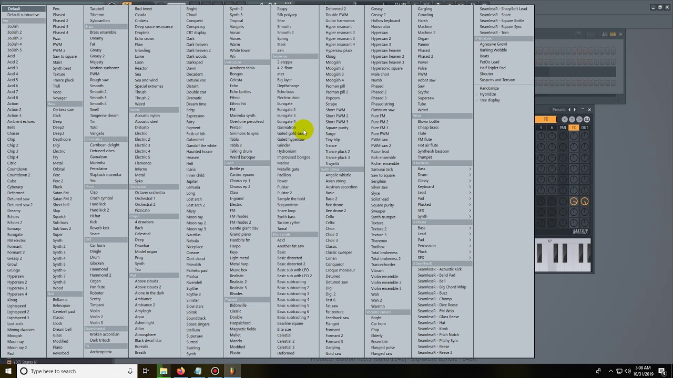
Task: Show hidden system tray icons chevron
Action: coord(611,371)
